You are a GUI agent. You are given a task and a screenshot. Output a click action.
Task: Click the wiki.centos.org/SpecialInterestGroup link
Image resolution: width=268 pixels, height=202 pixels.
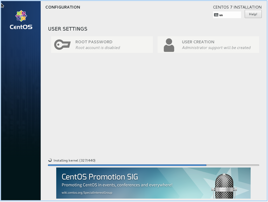[x=87, y=193]
